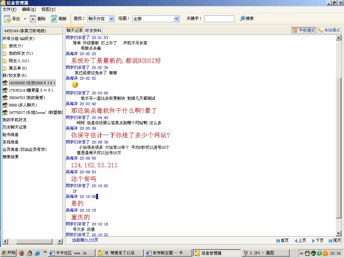
Task: Open the 编辑 menu
Action: click(29, 9)
